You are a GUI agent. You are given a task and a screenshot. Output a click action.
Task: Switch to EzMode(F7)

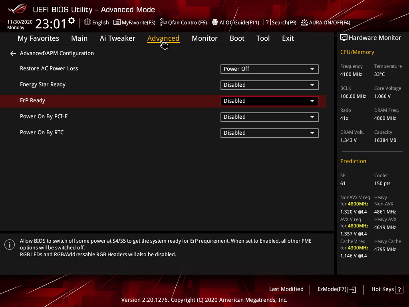(x=336, y=289)
